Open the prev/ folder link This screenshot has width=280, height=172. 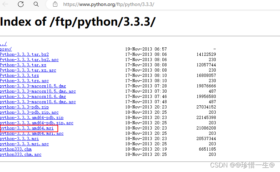(x=6, y=49)
